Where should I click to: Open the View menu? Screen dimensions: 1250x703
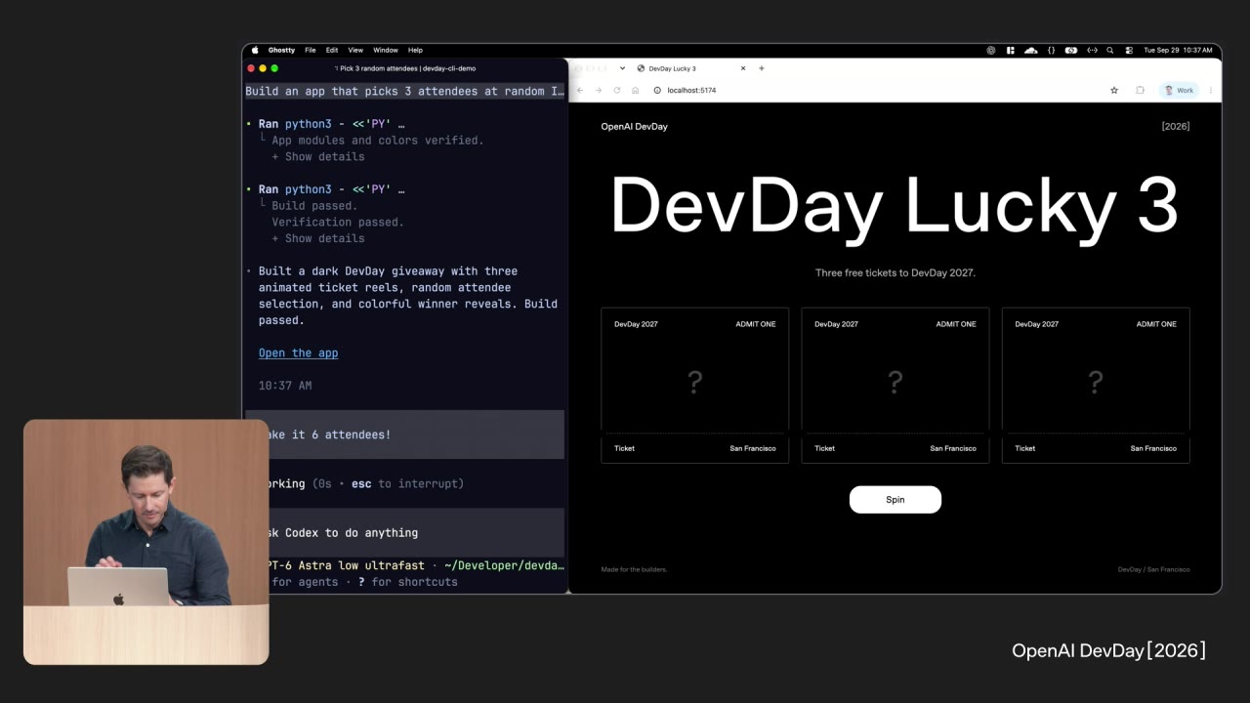[355, 50]
